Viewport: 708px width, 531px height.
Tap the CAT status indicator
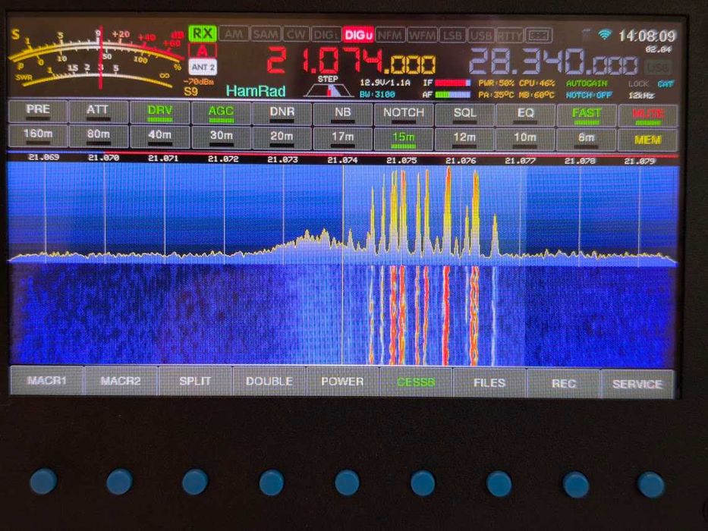(x=665, y=84)
